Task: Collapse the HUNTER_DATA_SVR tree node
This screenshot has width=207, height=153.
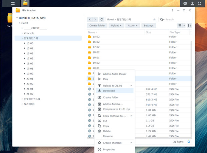Action: click(17, 18)
